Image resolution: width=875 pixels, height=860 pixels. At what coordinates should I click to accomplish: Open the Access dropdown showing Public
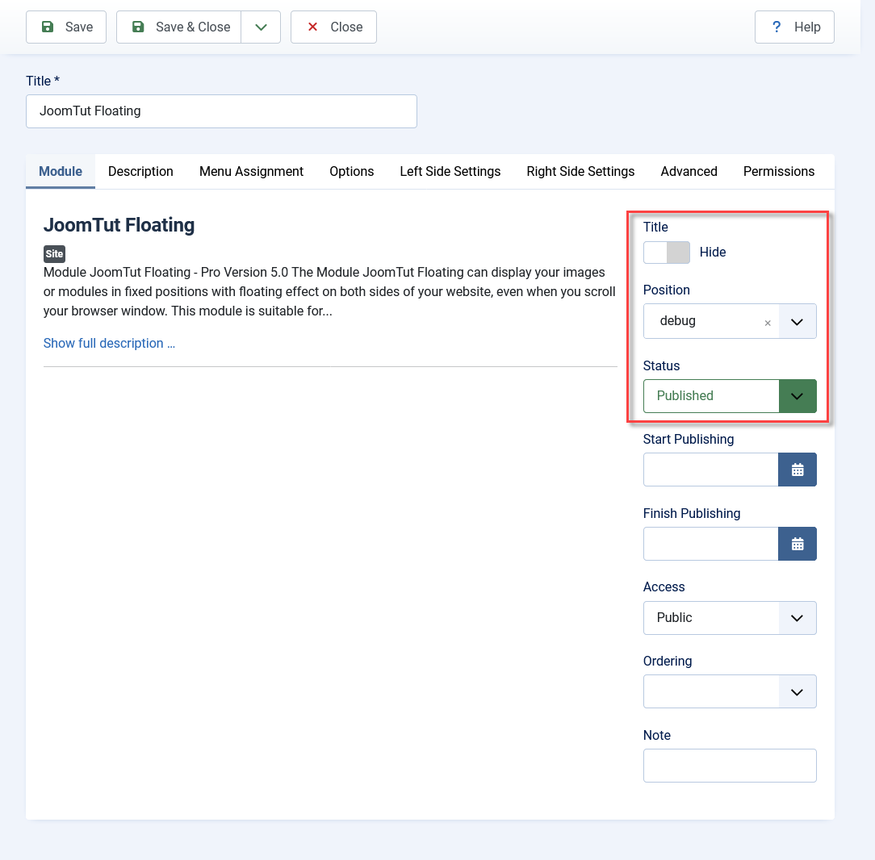pyautogui.click(x=730, y=618)
